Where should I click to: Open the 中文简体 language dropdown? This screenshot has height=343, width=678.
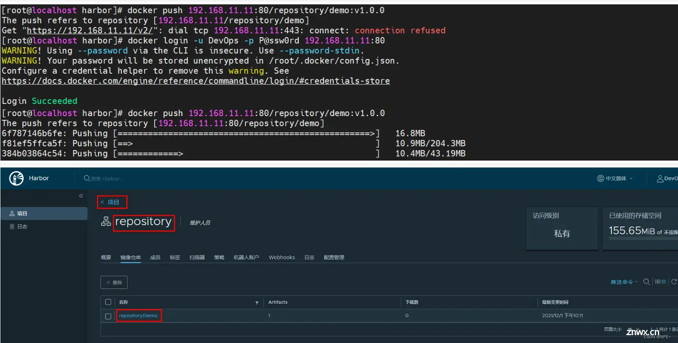(615, 178)
